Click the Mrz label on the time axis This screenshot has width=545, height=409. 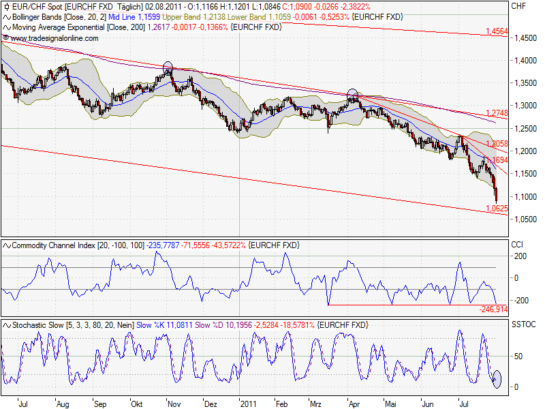click(315, 404)
